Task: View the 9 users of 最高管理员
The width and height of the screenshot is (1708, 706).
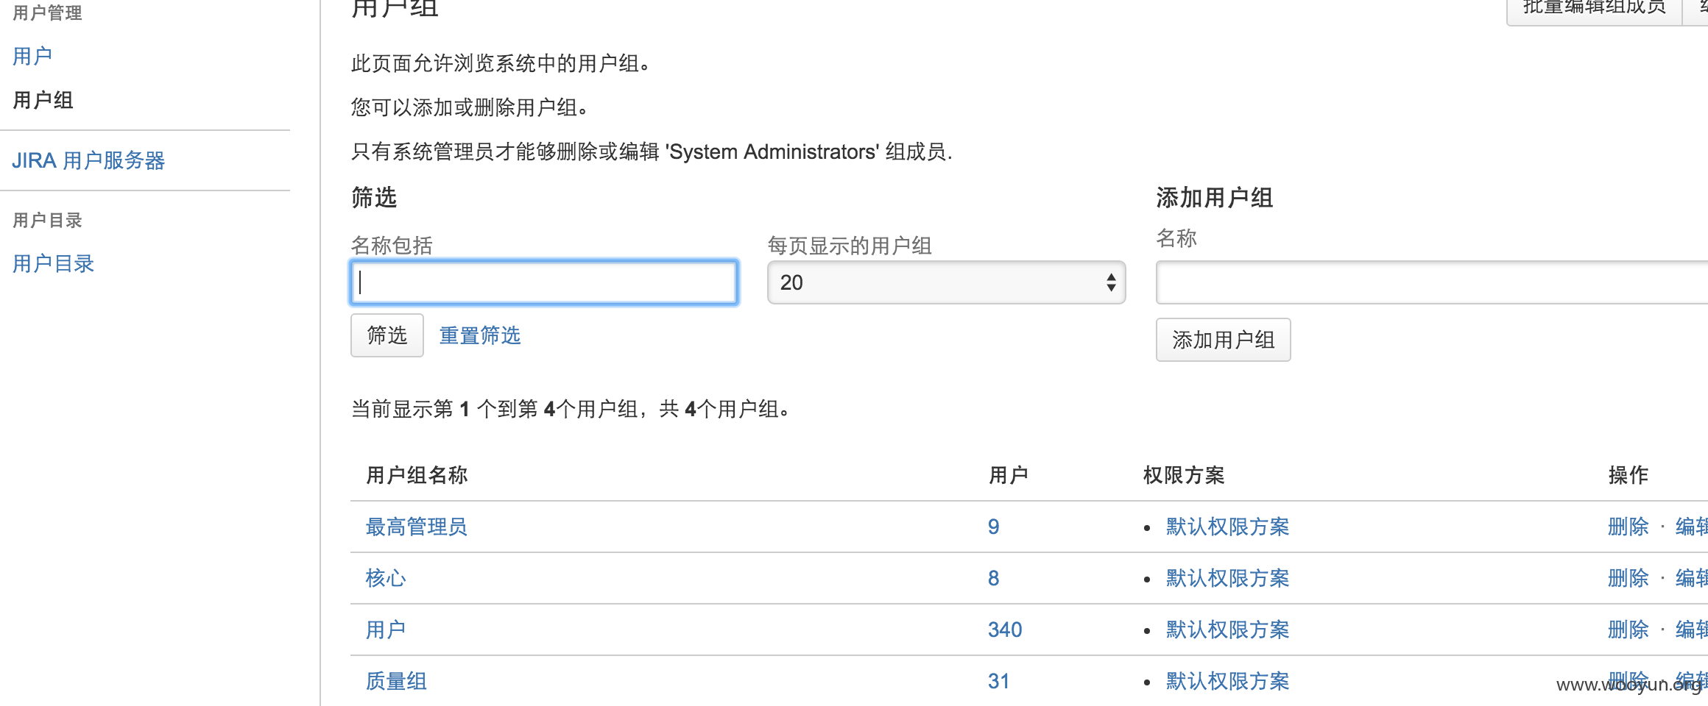Action: click(x=994, y=527)
